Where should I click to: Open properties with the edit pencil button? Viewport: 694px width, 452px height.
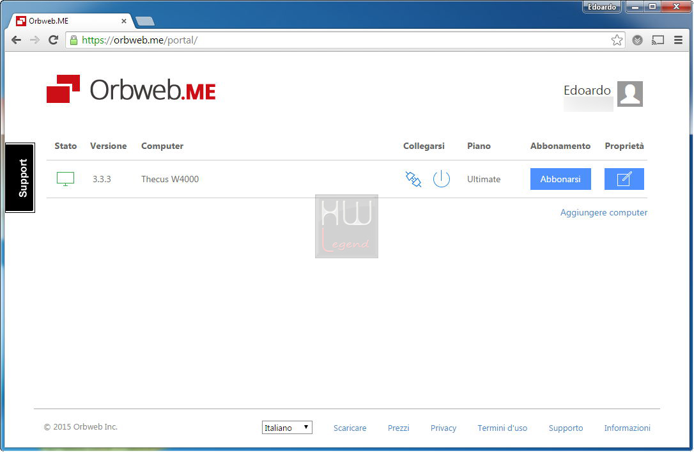[x=624, y=179]
